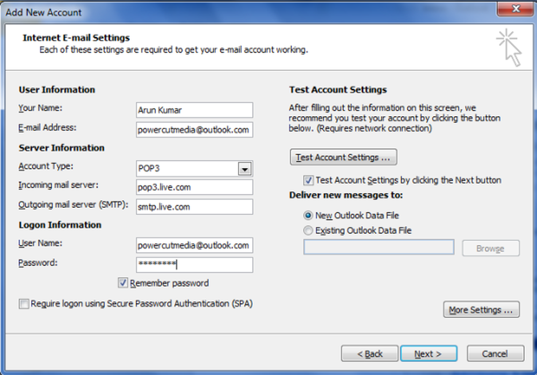Click the Your Name text field
Image resolution: width=537 pixels, height=375 pixels.
194,110
